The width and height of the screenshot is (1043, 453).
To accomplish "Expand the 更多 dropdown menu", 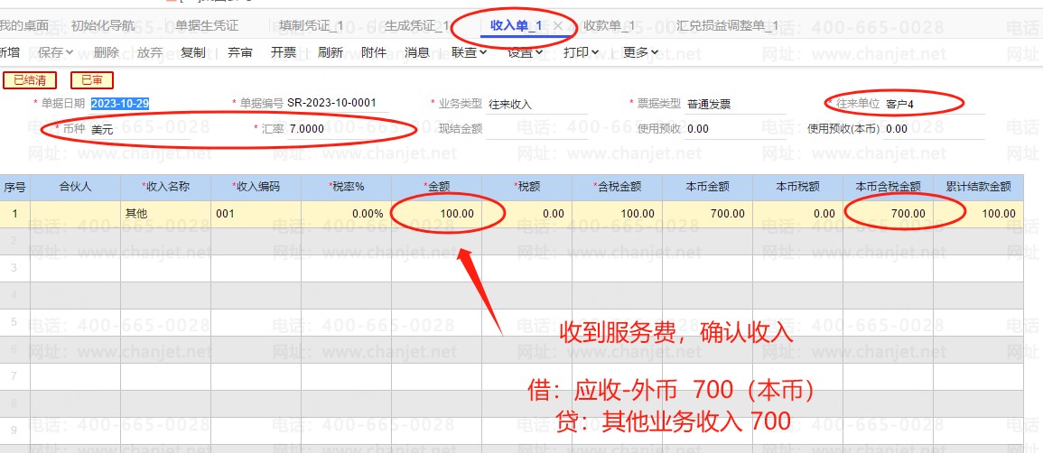I will [x=640, y=52].
